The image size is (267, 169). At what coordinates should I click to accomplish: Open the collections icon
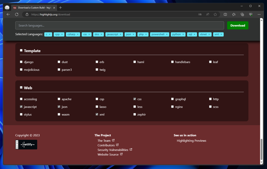pyautogui.click(x=242, y=15)
